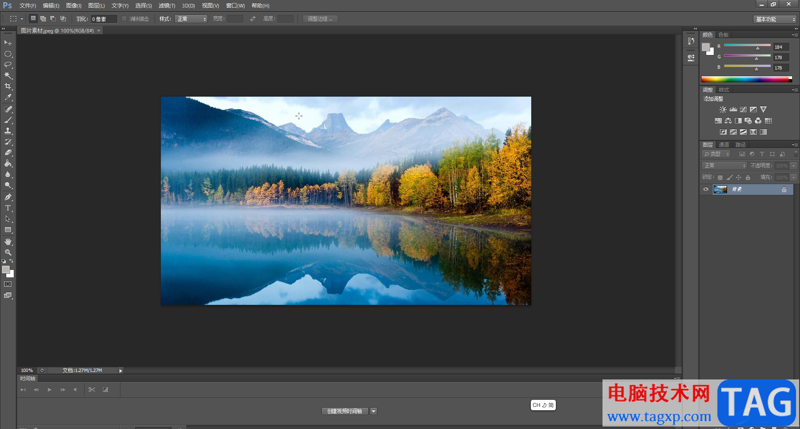Select the Brush tool
The height and width of the screenshot is (429, 800).
point(8,120)
